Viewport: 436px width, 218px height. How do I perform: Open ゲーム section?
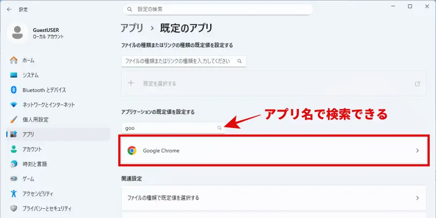(59, 178)
